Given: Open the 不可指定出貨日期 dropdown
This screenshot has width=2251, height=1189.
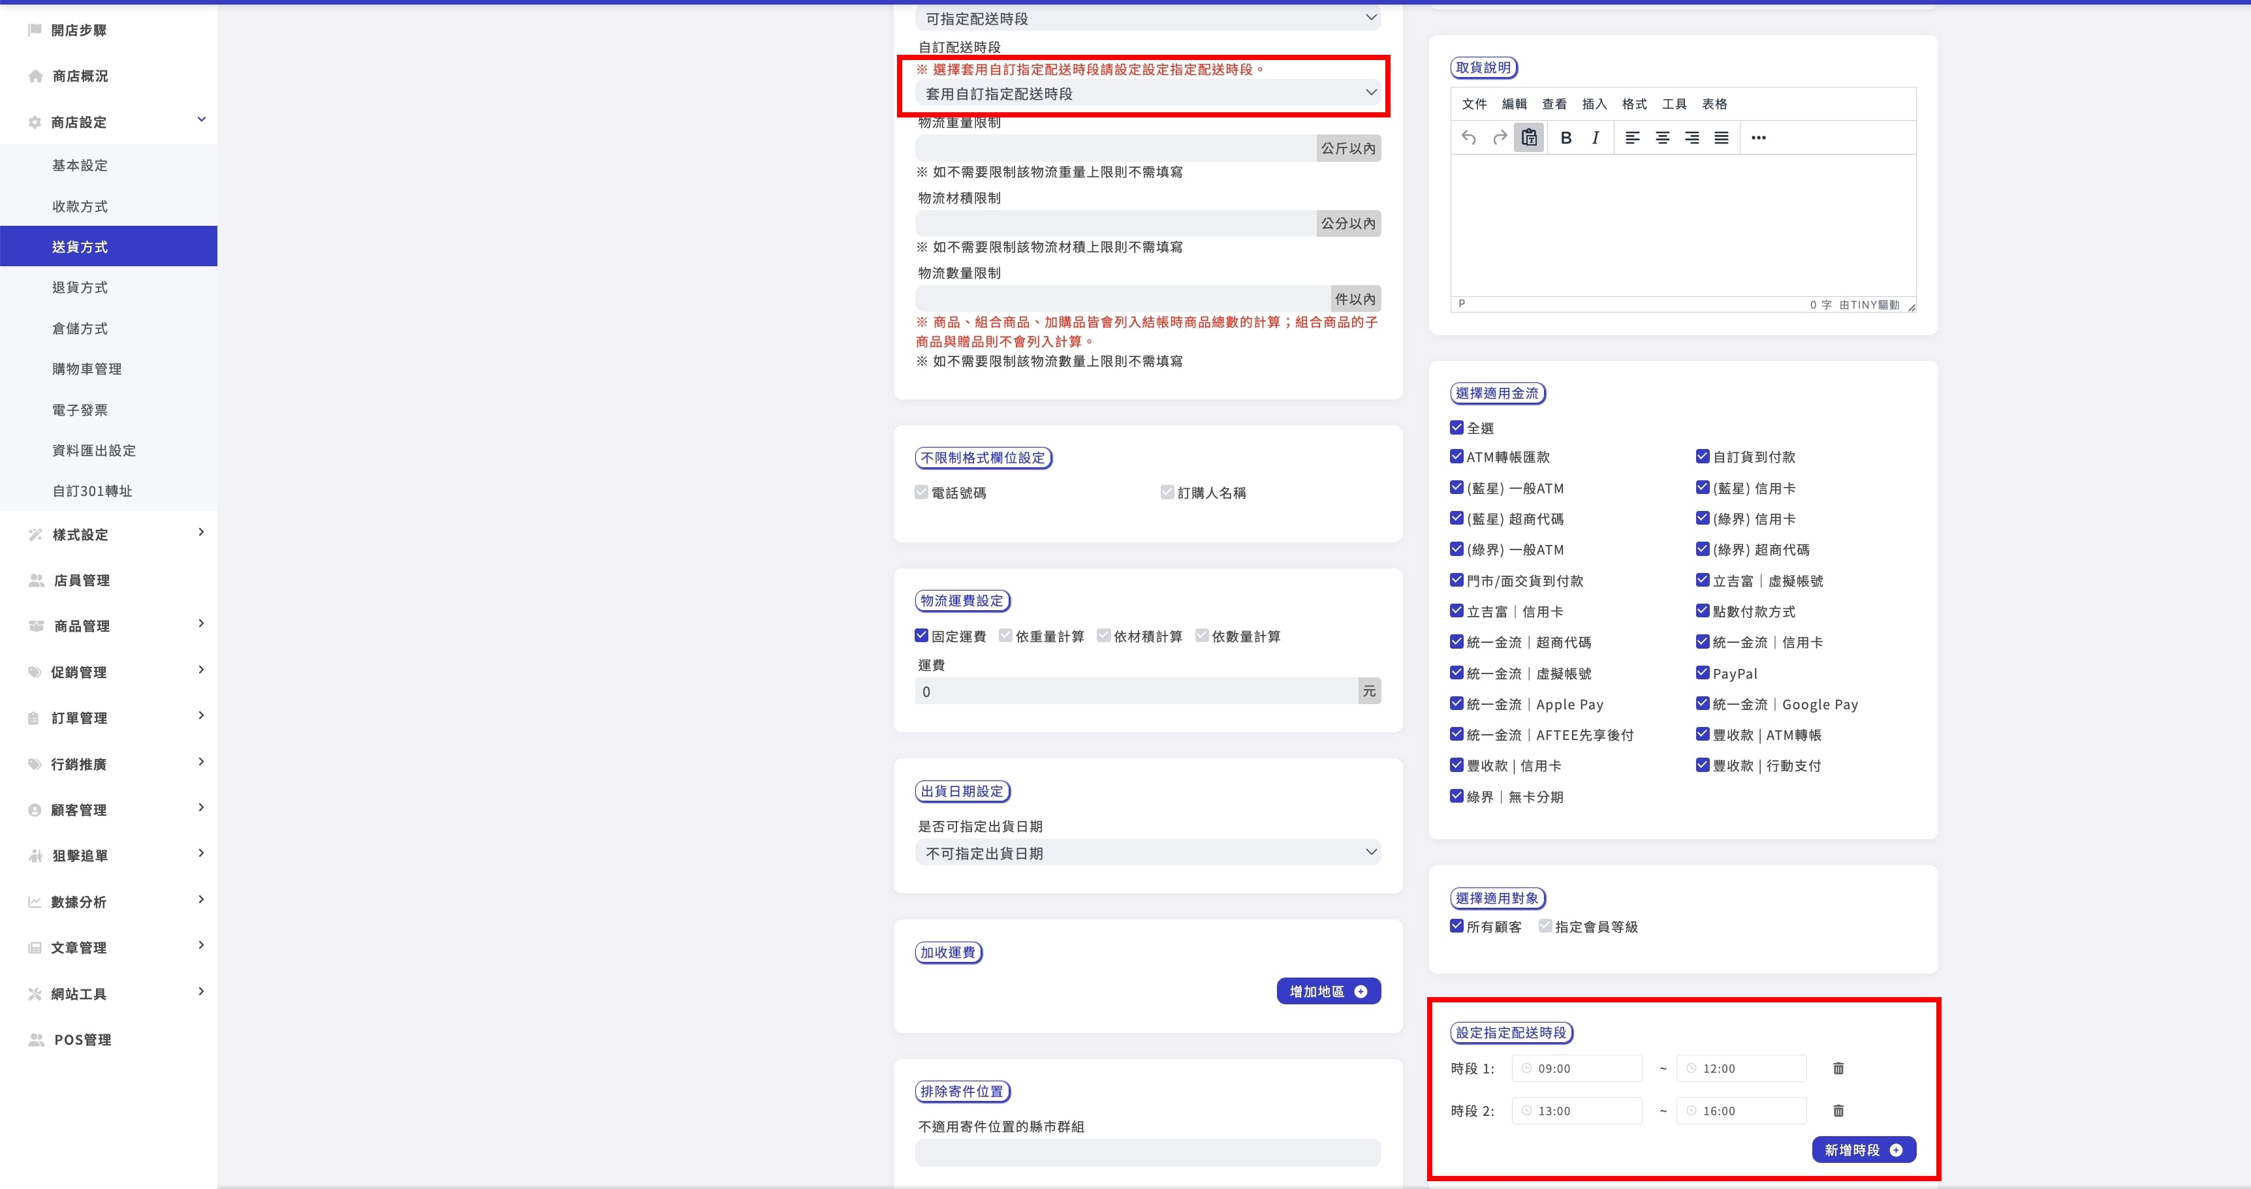Looking at the screenshot, I should (1147, 853).
